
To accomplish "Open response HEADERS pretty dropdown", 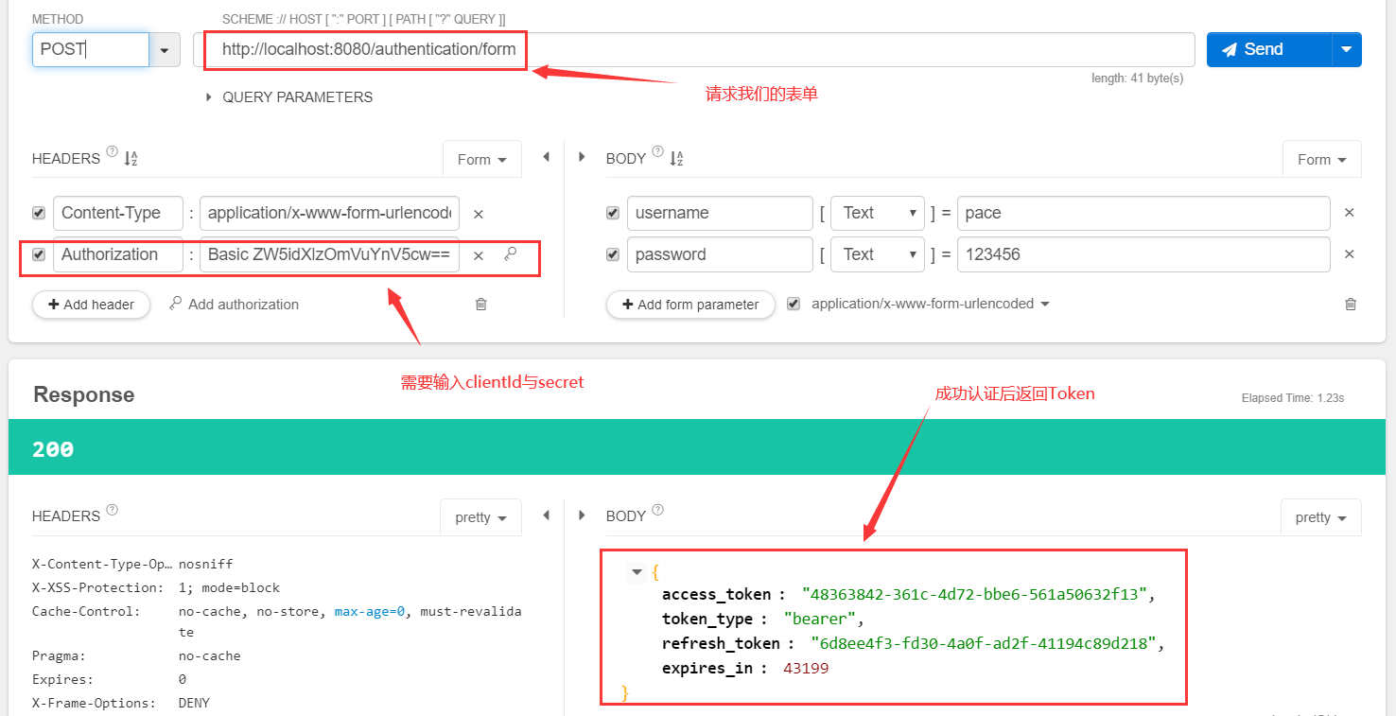I will point(481,517).
